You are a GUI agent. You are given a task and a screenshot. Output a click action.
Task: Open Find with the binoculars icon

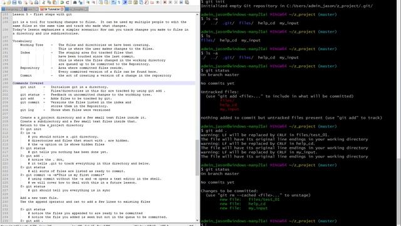[75, 3]
